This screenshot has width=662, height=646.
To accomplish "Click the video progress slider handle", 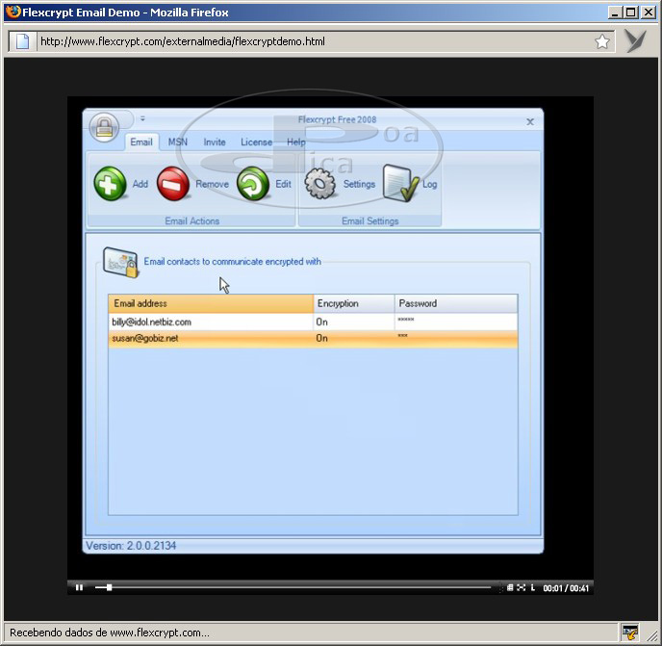I will (109, 587).
